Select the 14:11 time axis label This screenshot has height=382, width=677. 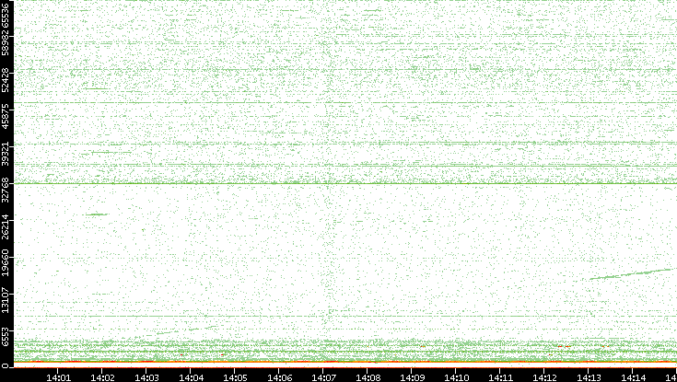pyautogui.click(x=500, y=377)
